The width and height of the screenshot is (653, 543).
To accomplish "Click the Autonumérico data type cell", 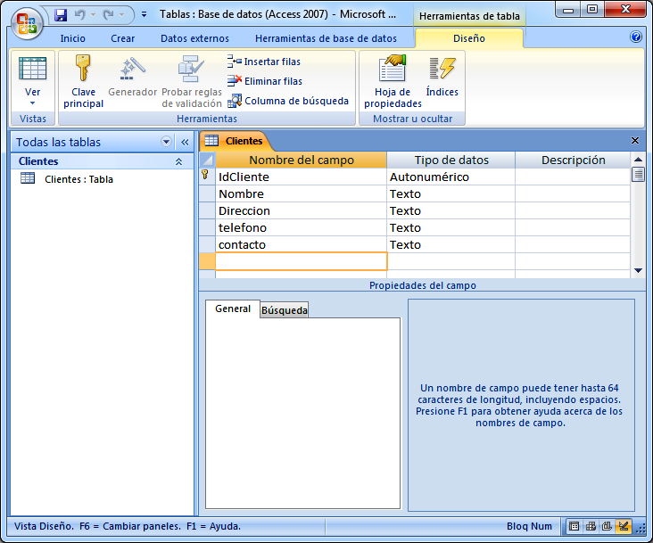I will pyautogui.click(x=451, y=177).
